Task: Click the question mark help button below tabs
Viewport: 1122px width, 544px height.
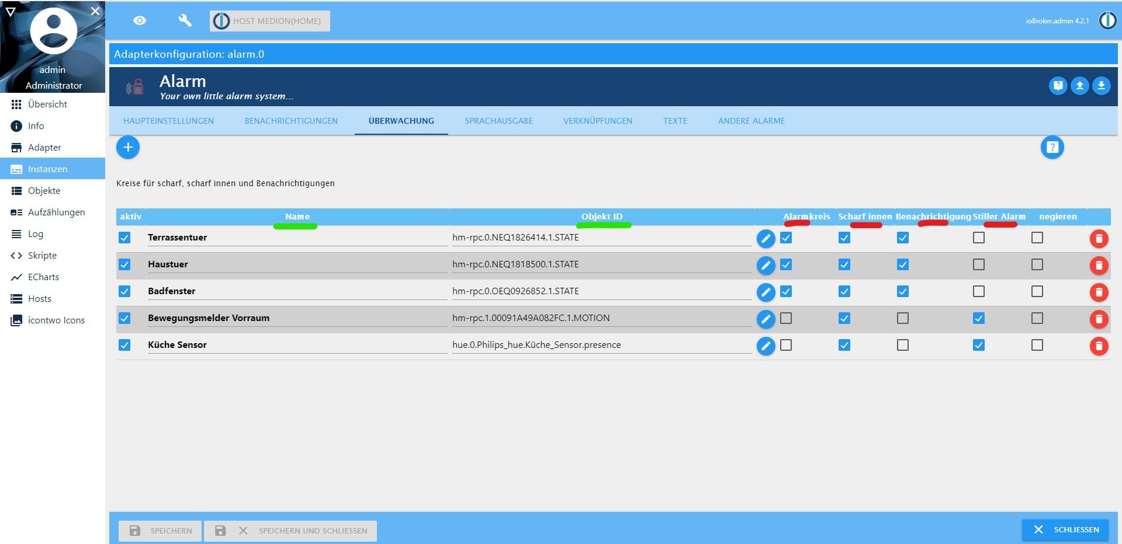Action: pyautogui.click(x=1052, y=147)
